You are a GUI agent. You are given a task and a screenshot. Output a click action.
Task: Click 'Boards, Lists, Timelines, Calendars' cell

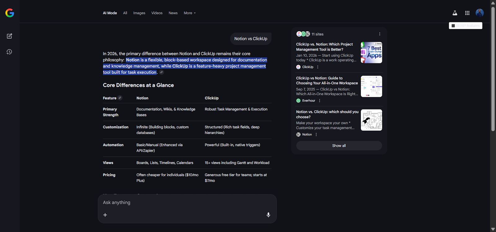pos(165,163)
